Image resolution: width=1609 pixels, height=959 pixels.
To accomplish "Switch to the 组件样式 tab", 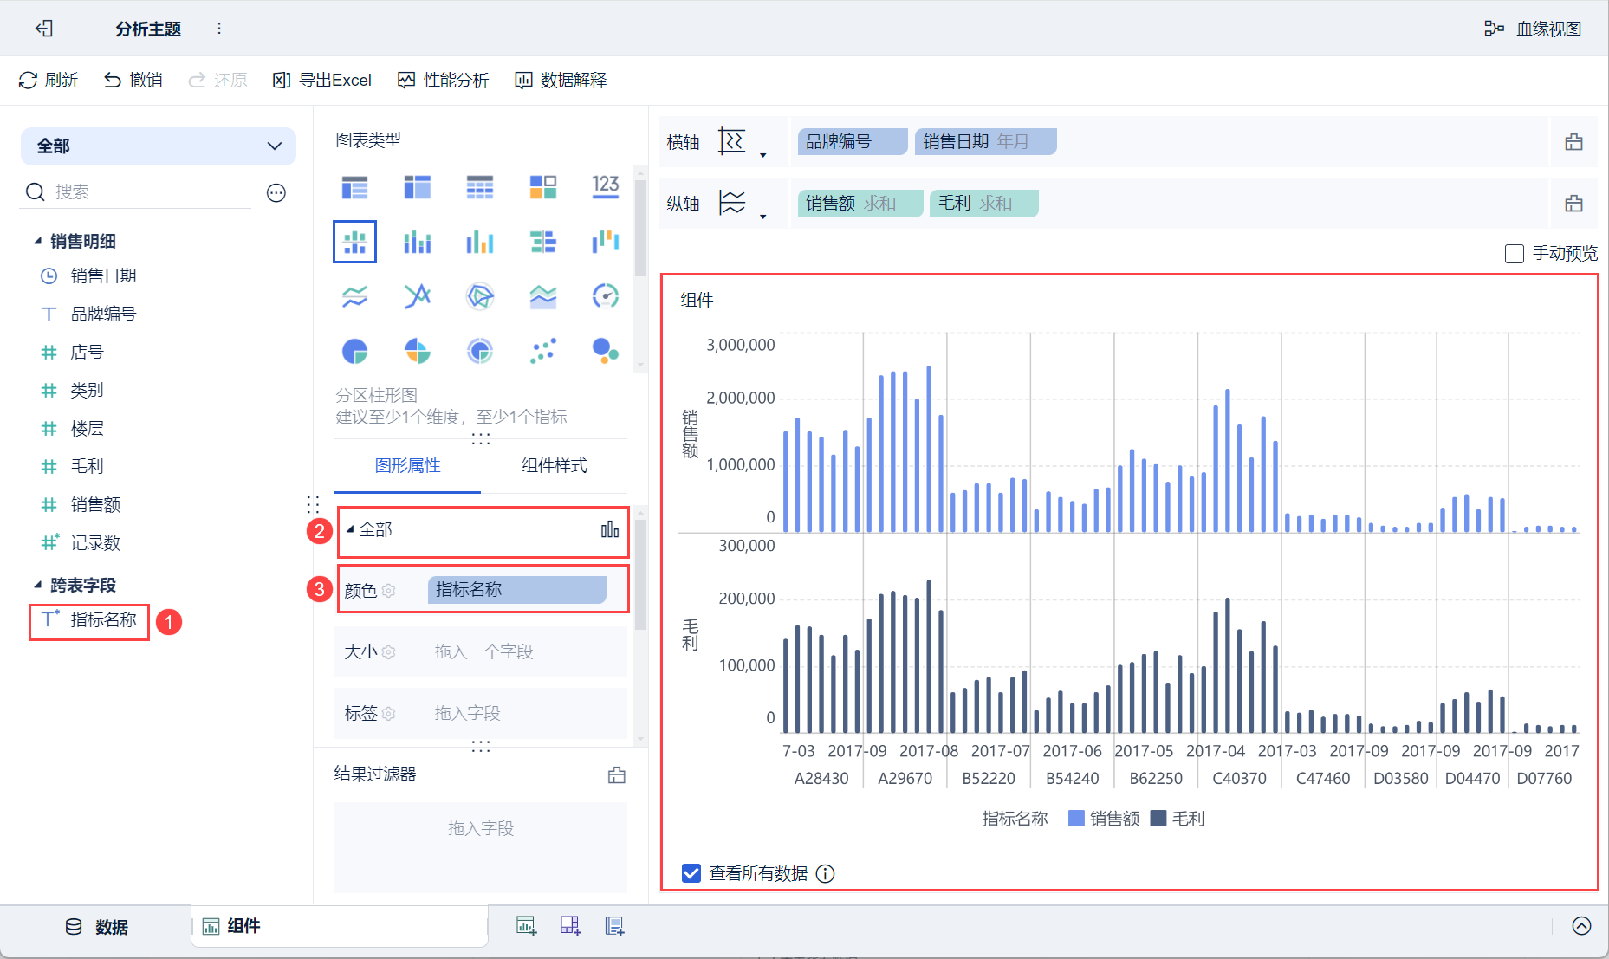I will [x=555, y=466].
